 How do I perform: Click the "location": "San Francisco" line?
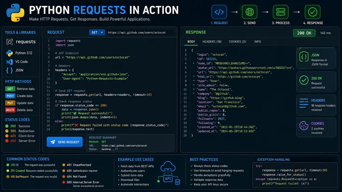(220, 102)
